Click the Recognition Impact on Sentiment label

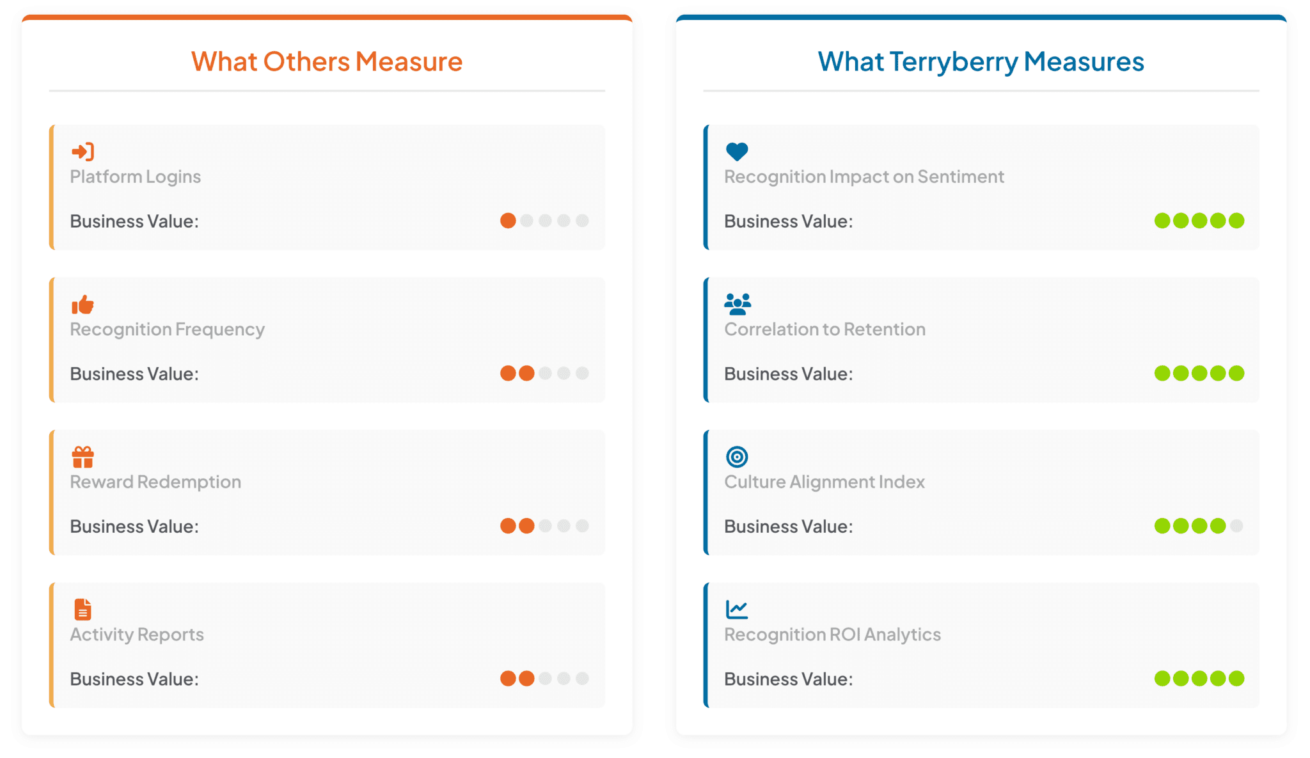864,177
